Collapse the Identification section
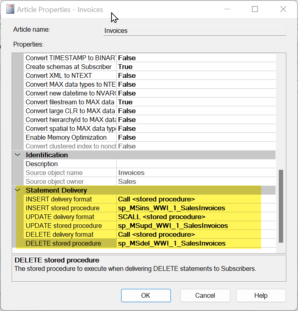 [x=18, y=155]
